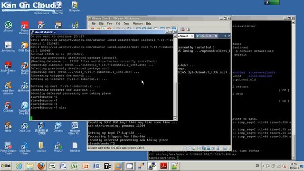
Task: Close the second Ubuntu Sl... VM tab
Action: coord(216,36)
